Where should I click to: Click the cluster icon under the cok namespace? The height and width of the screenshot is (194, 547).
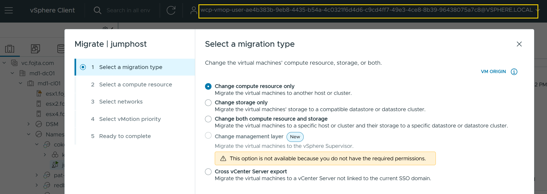coord(55,155)
